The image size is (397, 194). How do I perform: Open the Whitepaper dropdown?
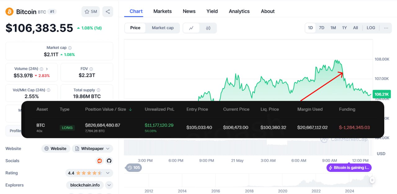pyautogui.click(x=92, y=149)
